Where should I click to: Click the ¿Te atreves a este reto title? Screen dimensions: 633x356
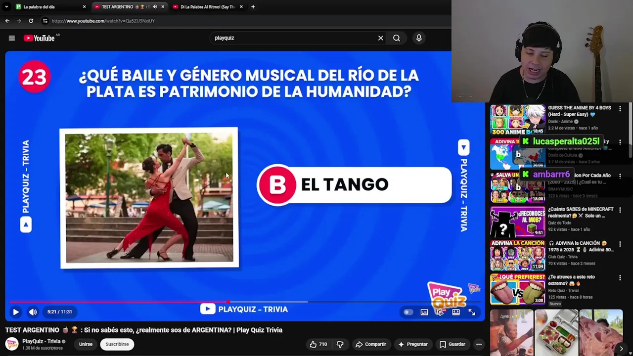(573, 280)
